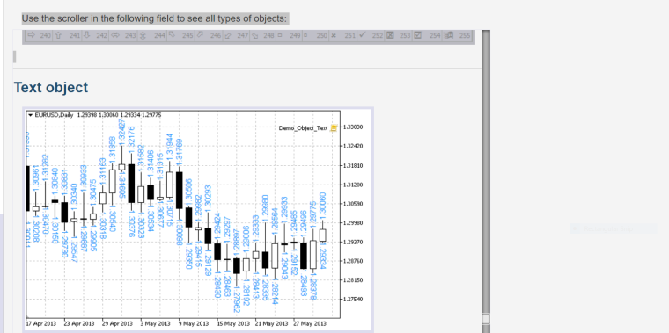
Task: Click the 1.32420 price axis label
Action: 353,146
